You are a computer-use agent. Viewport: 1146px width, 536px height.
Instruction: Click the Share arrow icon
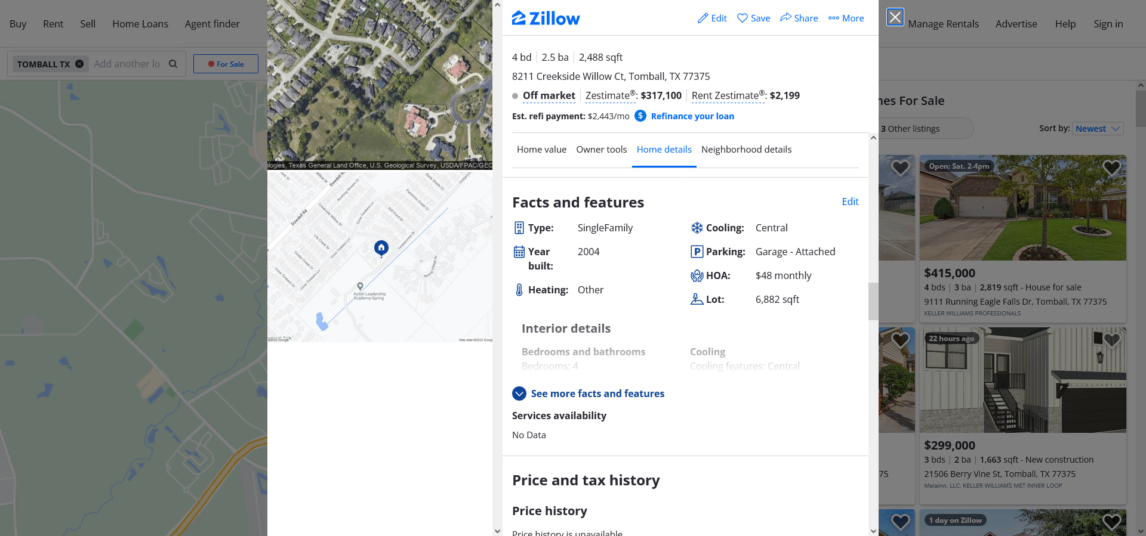(x=786, y=18)
